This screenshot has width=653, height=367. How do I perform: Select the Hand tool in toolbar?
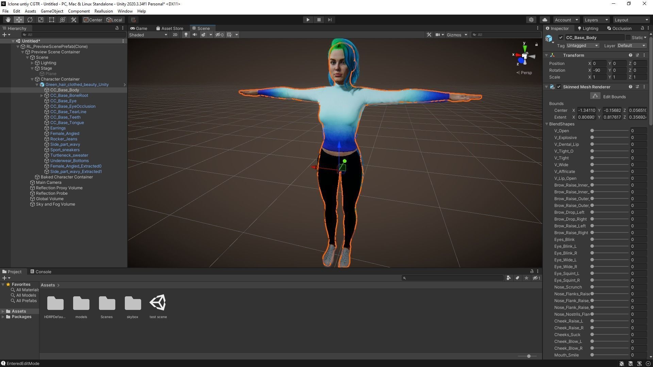coord(8,20)
